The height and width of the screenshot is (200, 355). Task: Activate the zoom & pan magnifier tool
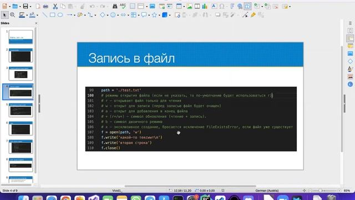pyautogui.click(x=12, y=15)
